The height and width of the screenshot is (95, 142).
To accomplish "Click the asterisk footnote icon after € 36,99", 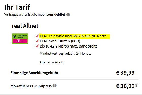I will click(x=137, y=85).
